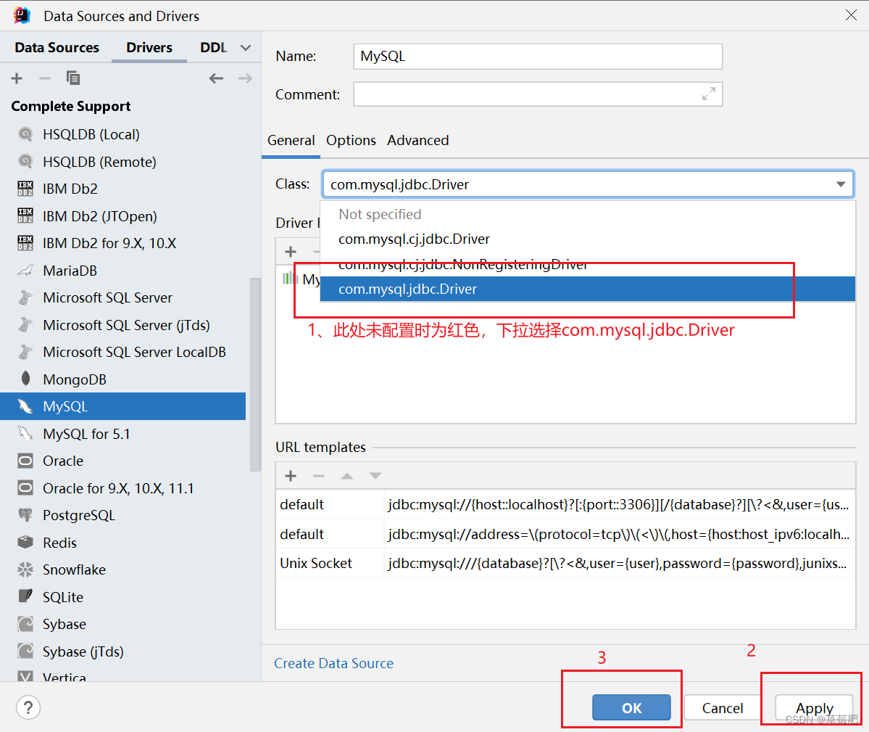Select Sybase (jTds) driver

(123, 651)
